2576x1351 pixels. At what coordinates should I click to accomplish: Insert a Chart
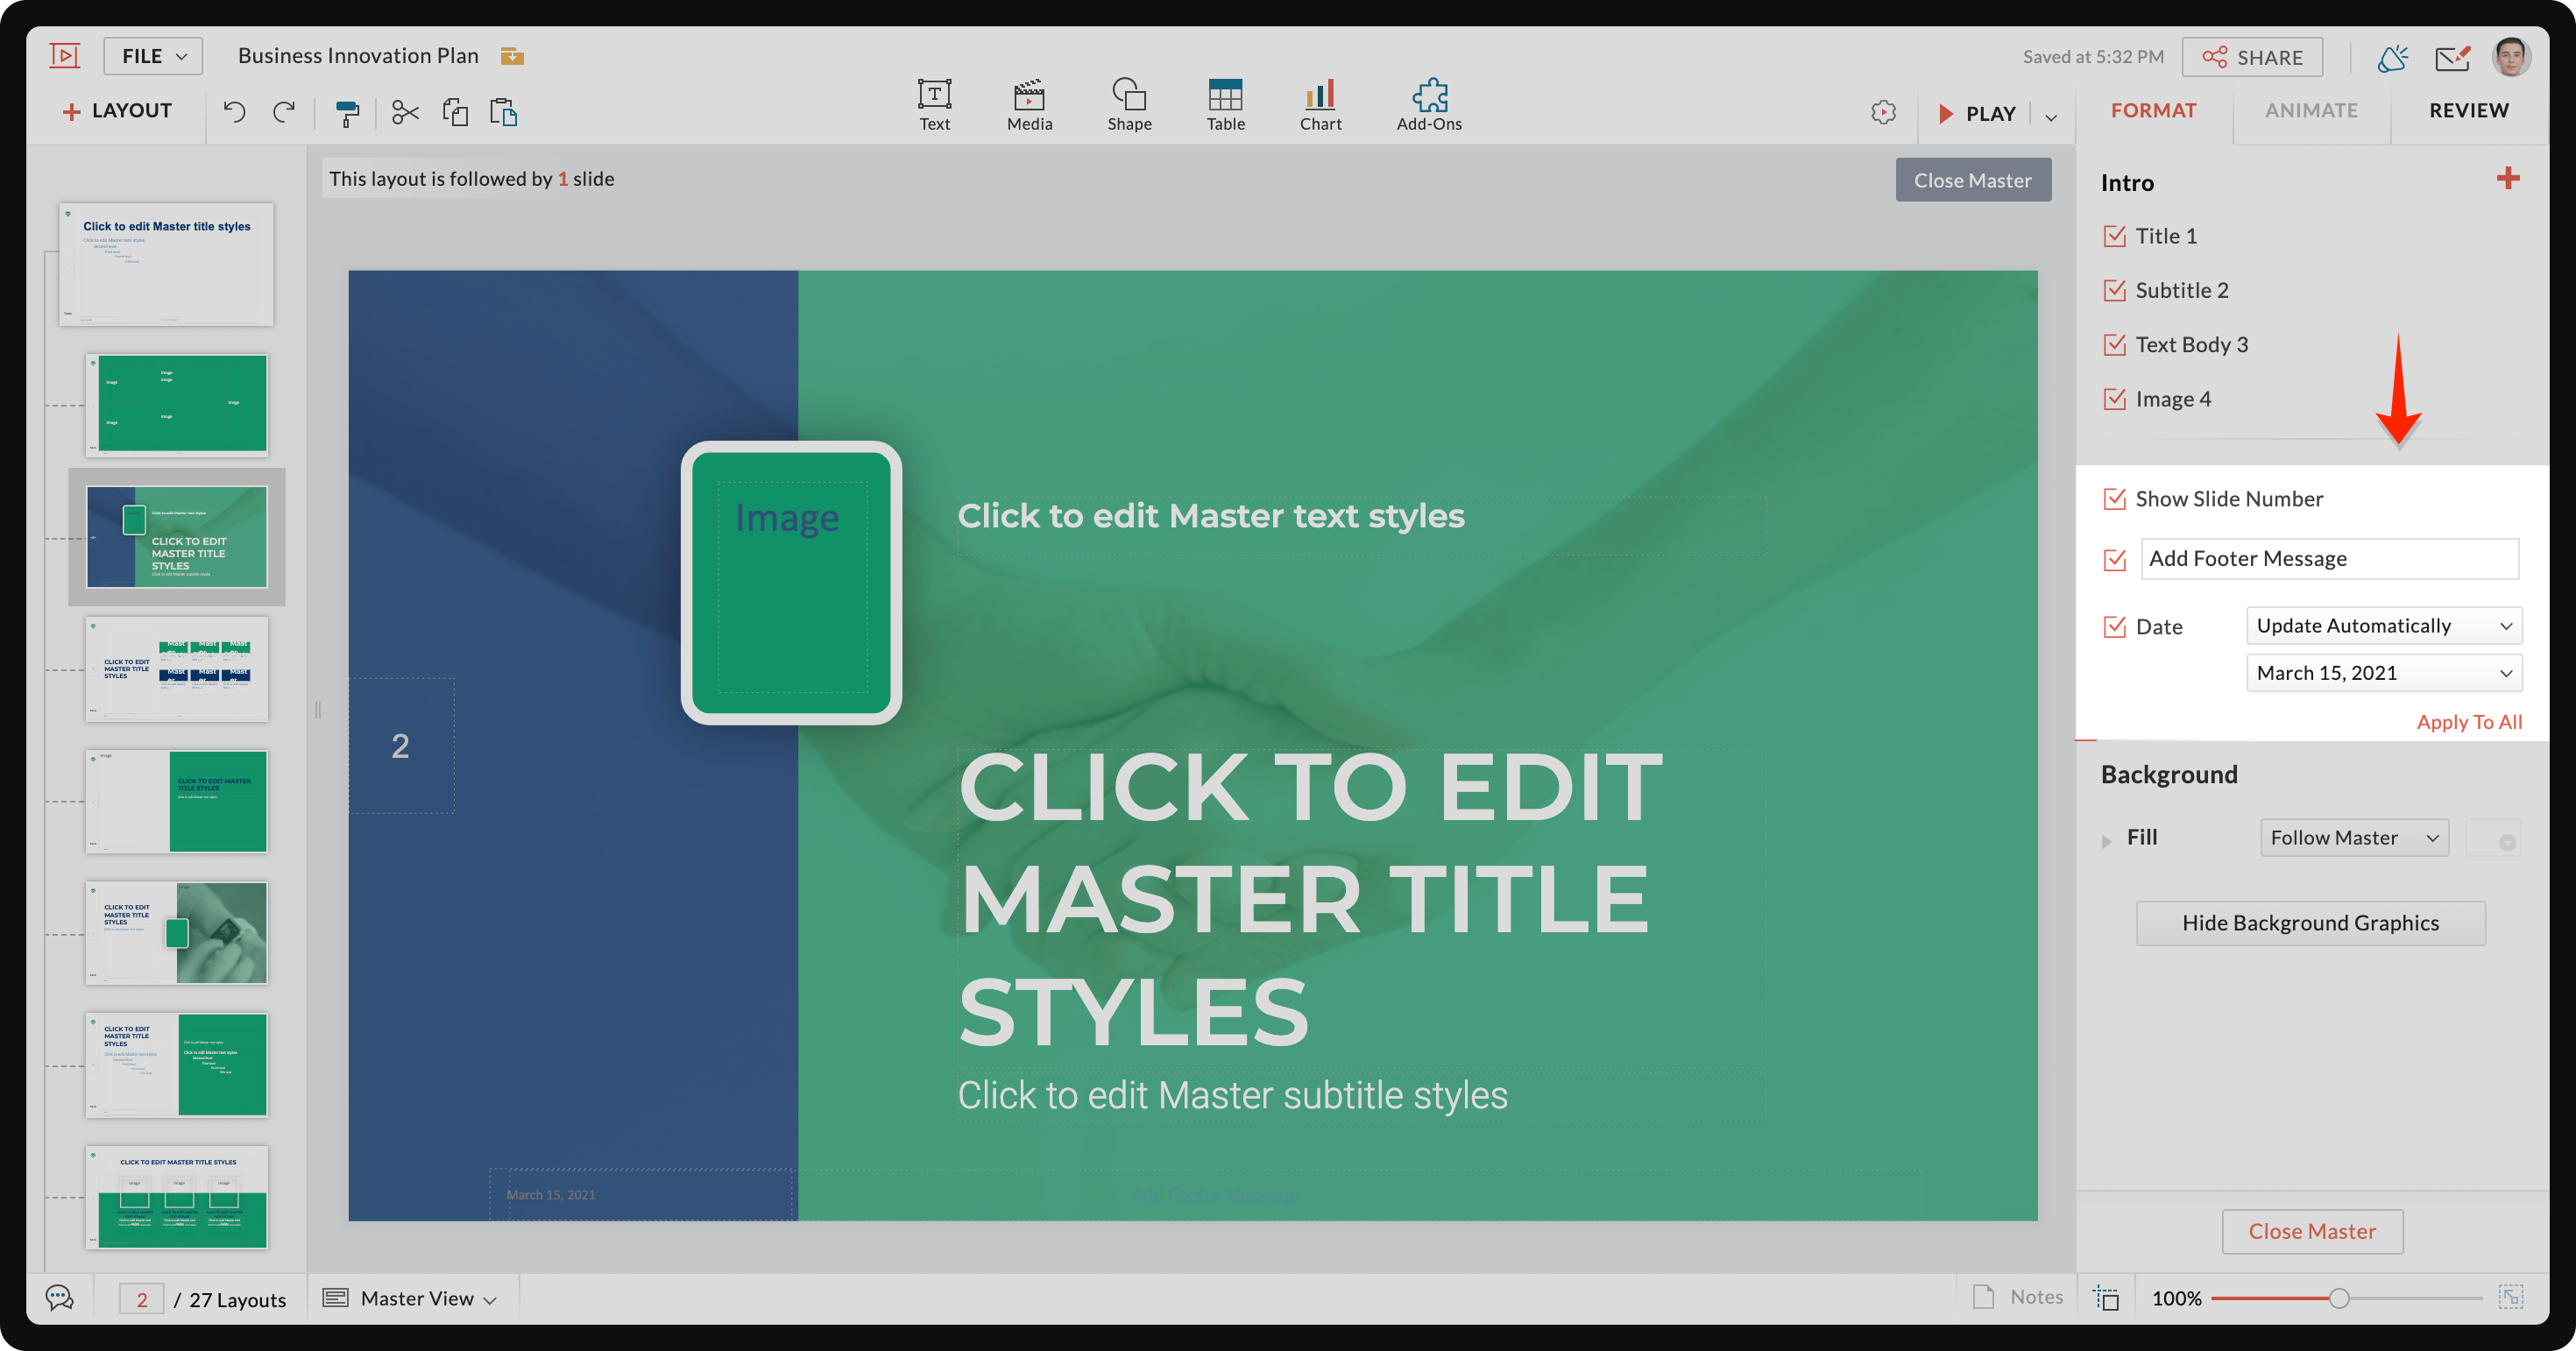pos(1320,104)
